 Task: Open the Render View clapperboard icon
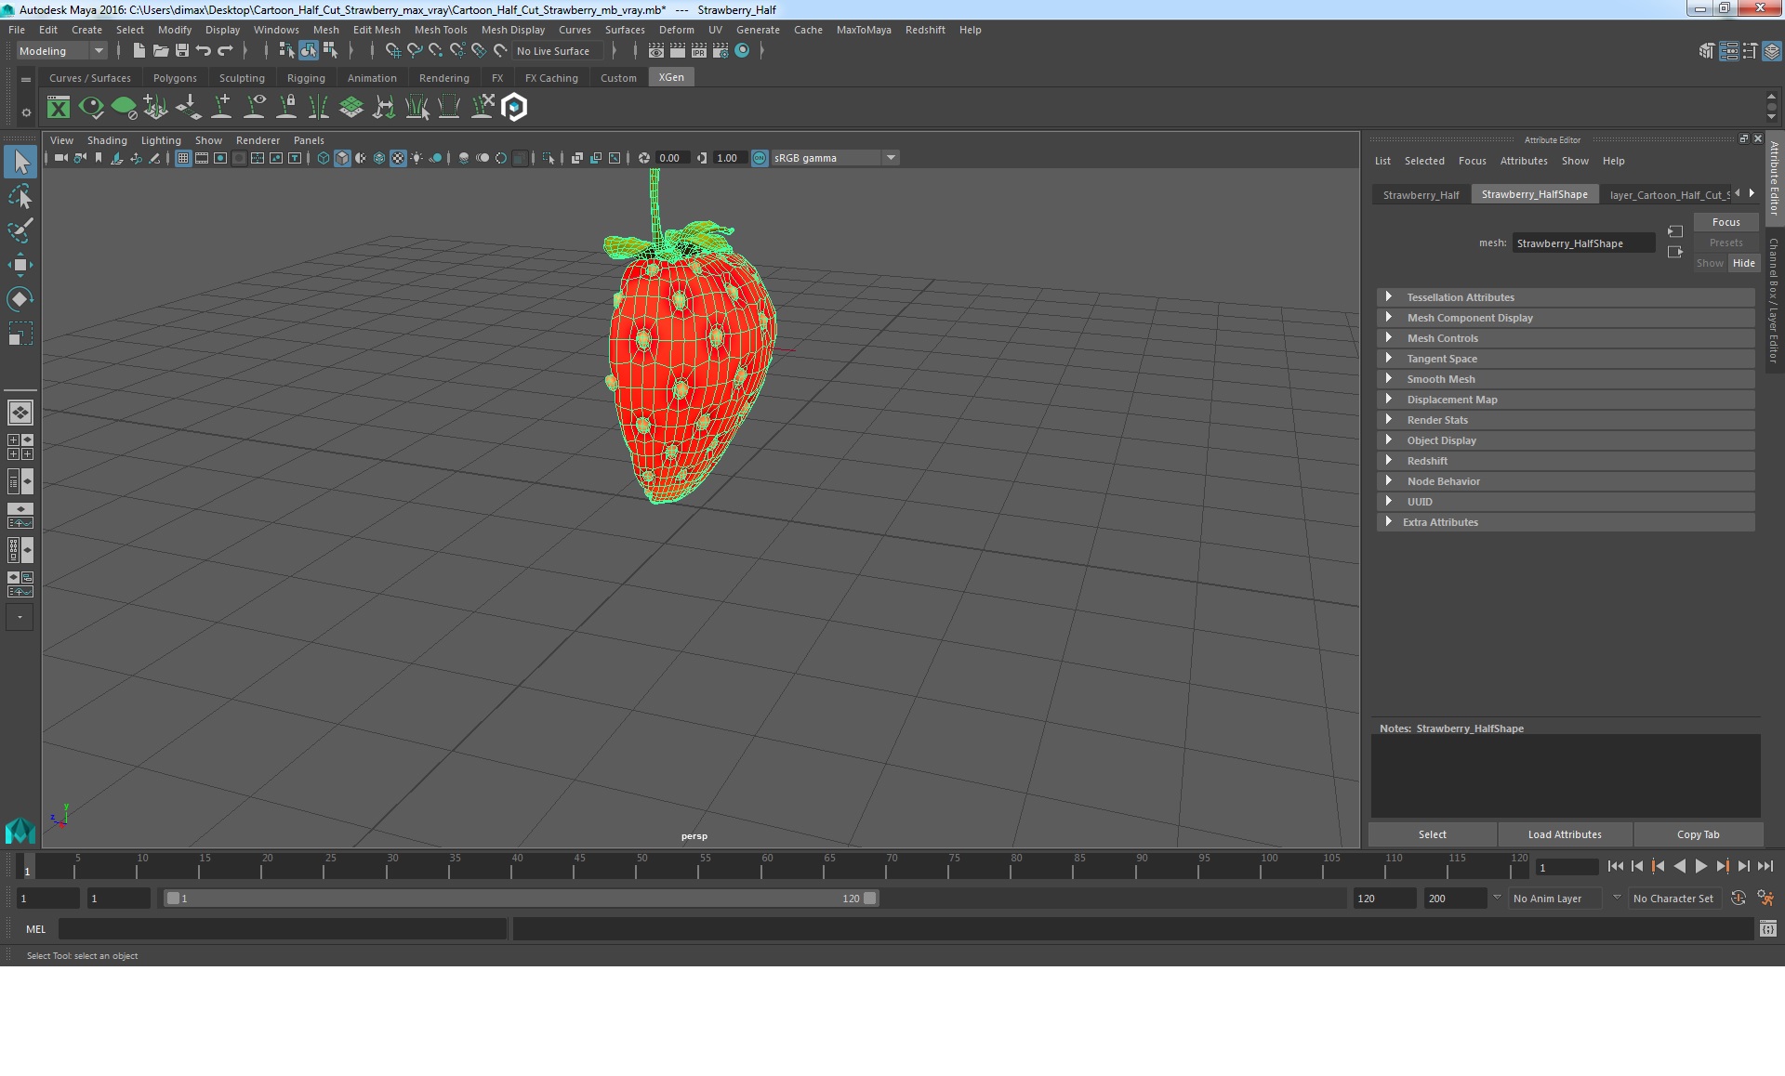[656, 51]
